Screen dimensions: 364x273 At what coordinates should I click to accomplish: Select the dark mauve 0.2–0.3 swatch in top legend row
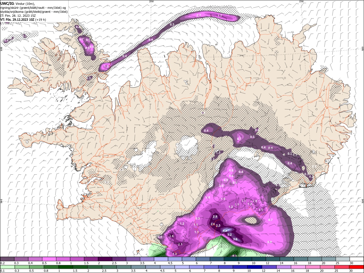(x=7, y=259)
